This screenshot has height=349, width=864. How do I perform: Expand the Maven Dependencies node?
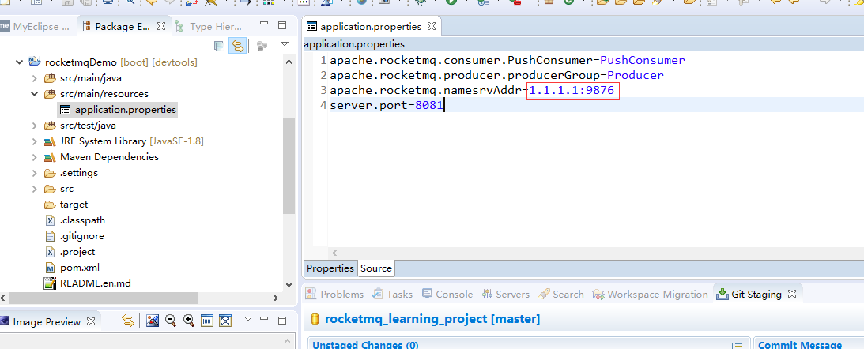coord(34,157)
